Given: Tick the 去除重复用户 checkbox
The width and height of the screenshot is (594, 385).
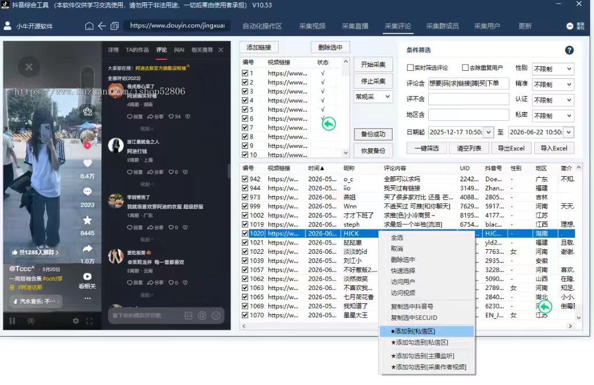Looking at the screenshot, I should click(465, 67).
